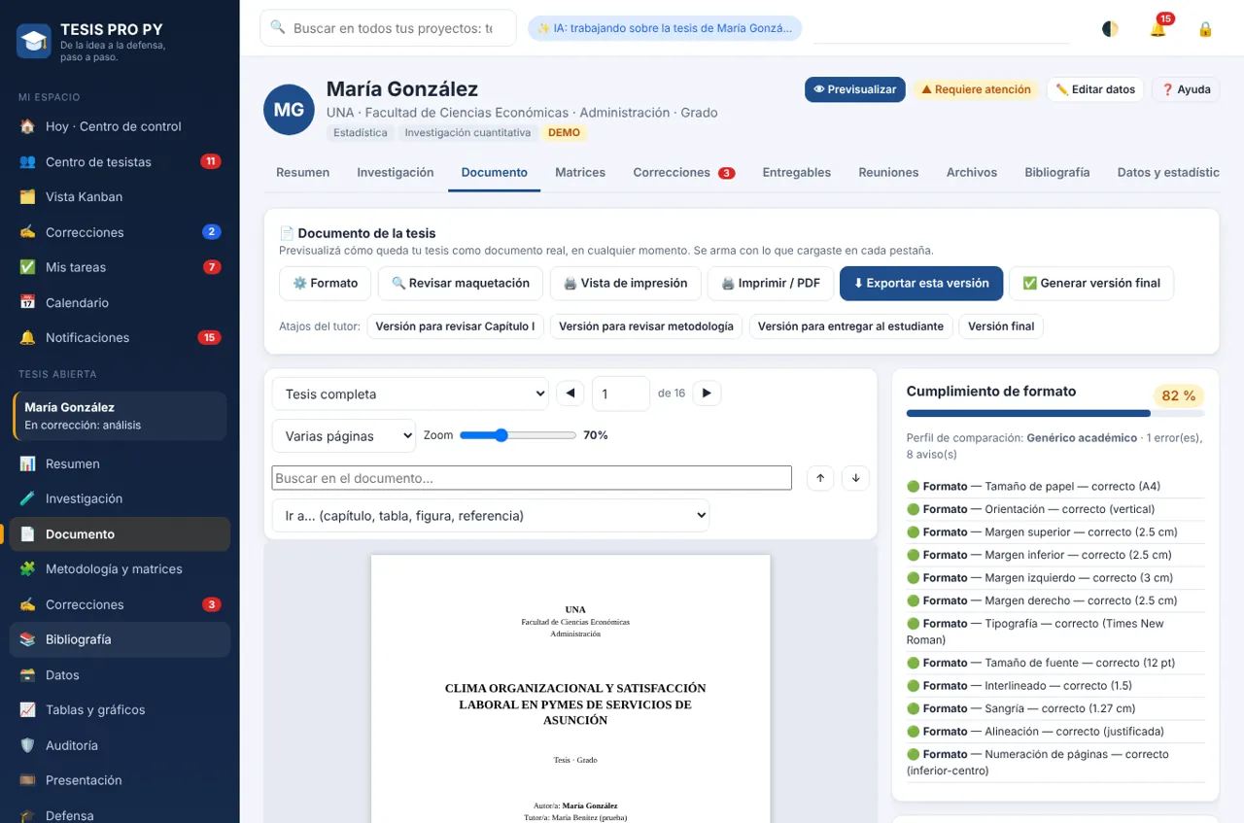
Task: Open Mis tareas in sidebar
Action: pyautogui.click(x=120, y=267)
